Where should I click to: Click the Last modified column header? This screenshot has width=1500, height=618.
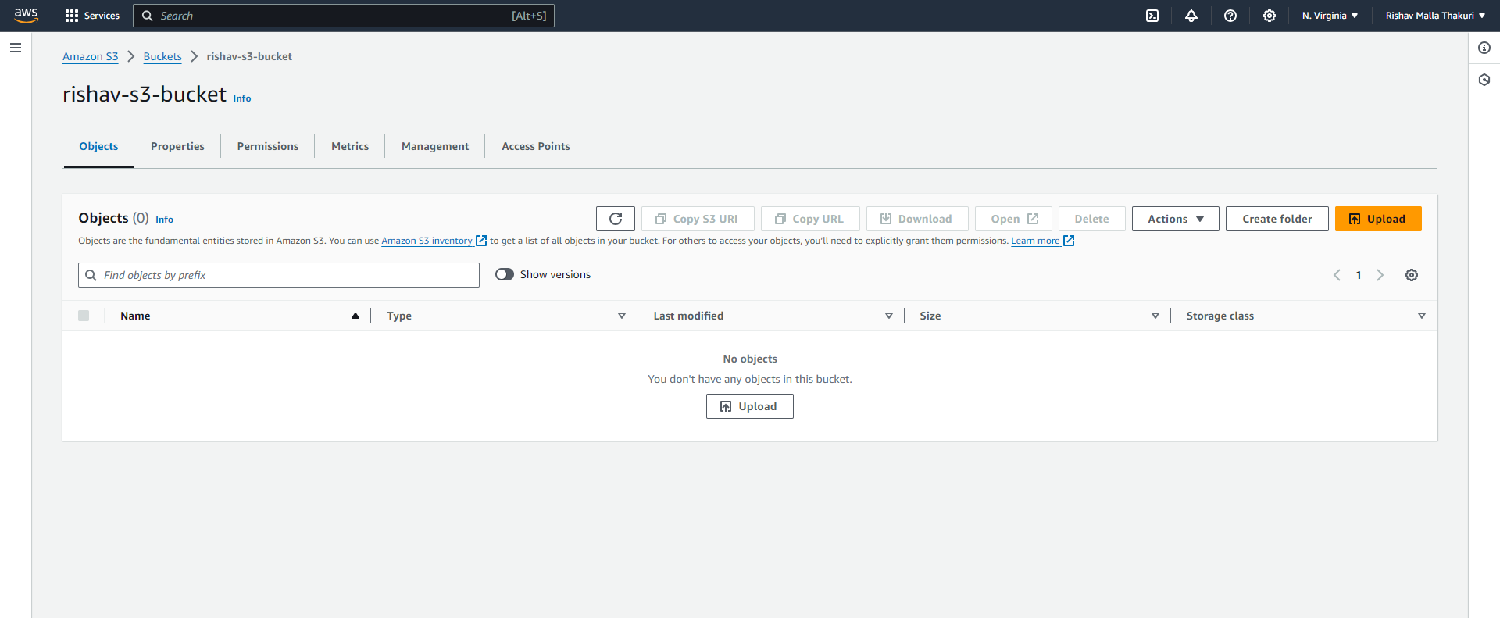tap(688, 316)
